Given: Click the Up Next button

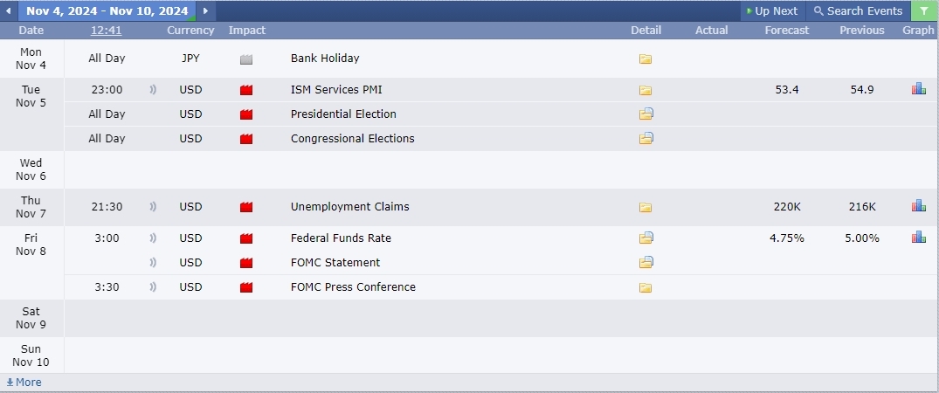Looking at the screenshot, I should pos(772,10).
